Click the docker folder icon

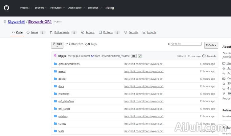click(x=55, y=79)
